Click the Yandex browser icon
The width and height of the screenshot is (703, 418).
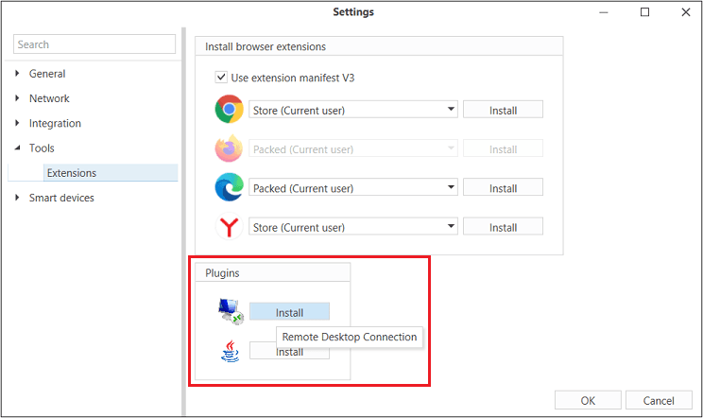(229, 227)
